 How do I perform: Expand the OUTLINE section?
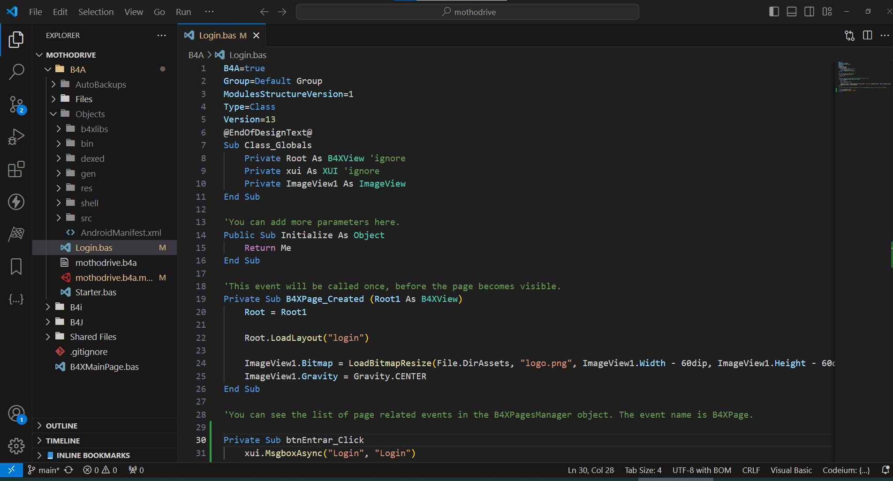pos(106,426)
